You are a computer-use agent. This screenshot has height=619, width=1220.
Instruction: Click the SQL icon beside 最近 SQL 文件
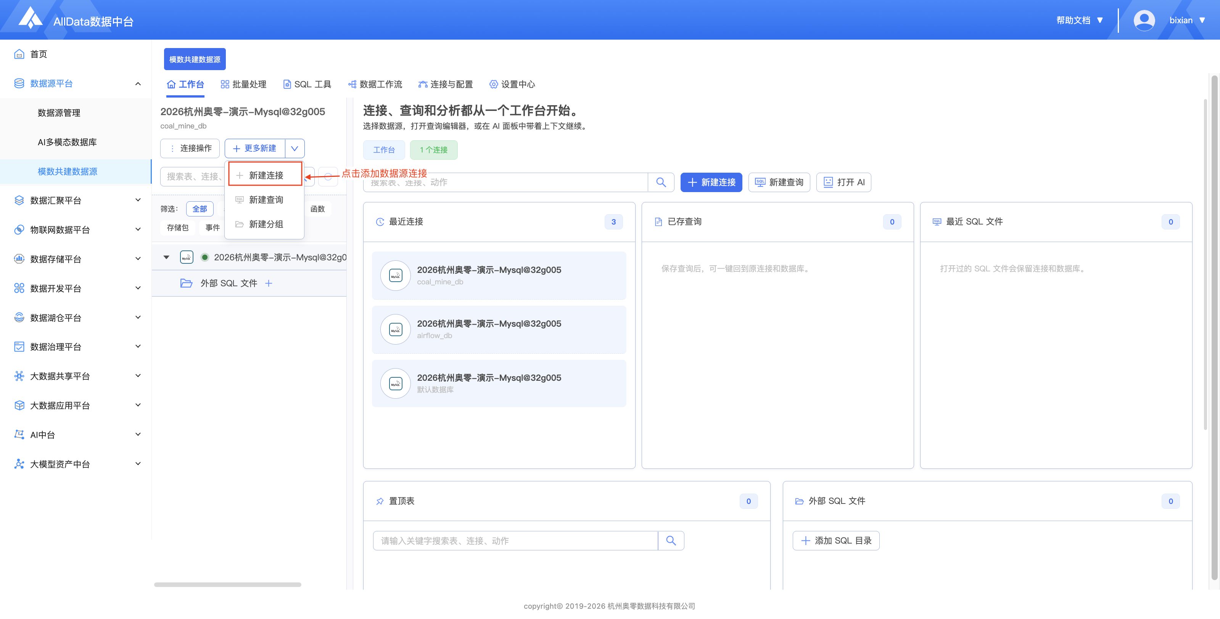[x=937, y=222]
